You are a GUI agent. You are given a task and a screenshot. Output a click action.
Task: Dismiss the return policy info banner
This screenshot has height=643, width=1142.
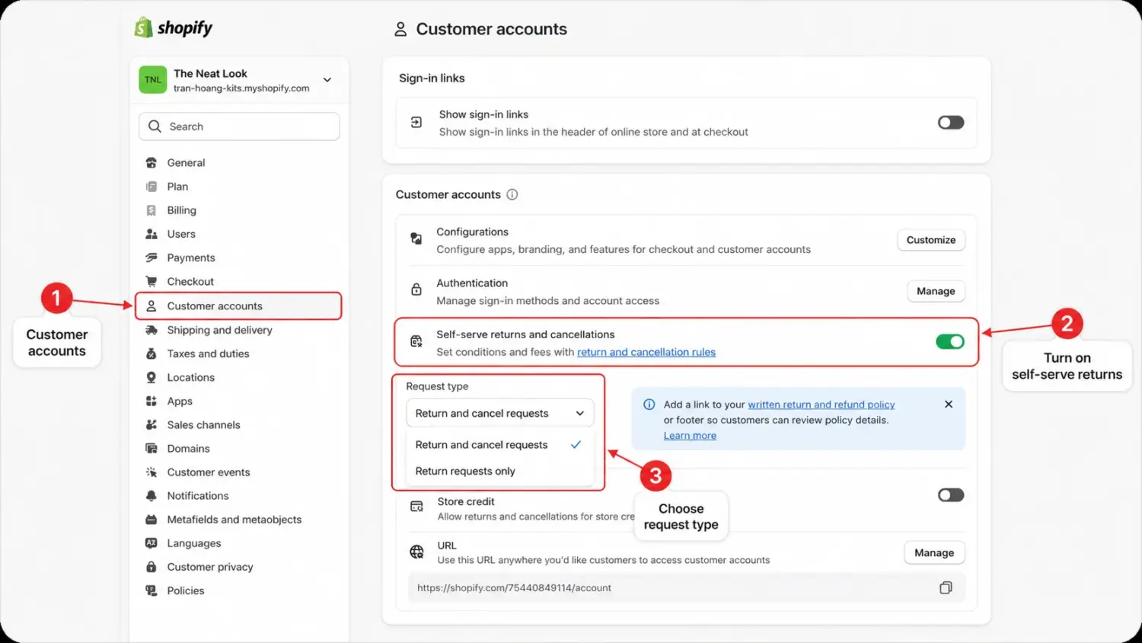tap(949, 405)
